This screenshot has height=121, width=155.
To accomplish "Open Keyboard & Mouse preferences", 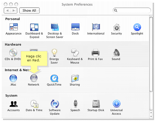I will (x=75, y=53).
